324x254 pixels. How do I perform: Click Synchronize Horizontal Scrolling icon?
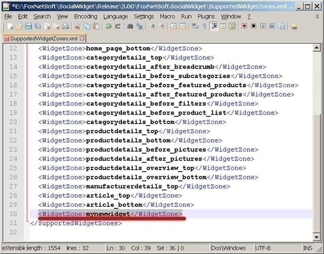tap(183, 26)
